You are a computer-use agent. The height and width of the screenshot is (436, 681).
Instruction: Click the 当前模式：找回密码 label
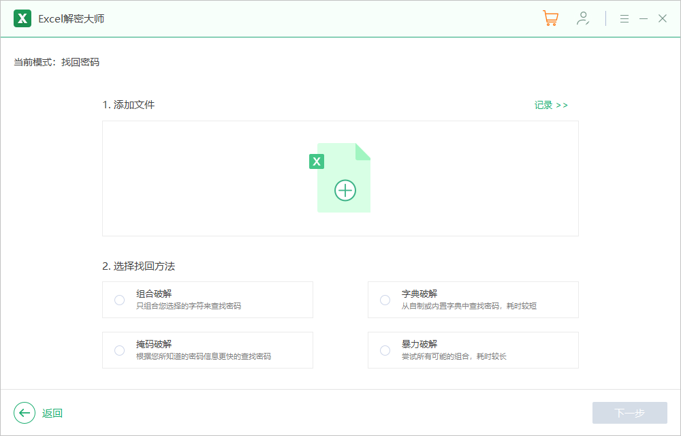pos(57,62)
